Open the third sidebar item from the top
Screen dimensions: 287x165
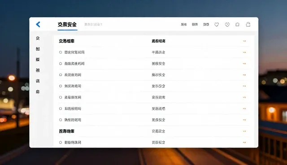(x=38, y=60)
